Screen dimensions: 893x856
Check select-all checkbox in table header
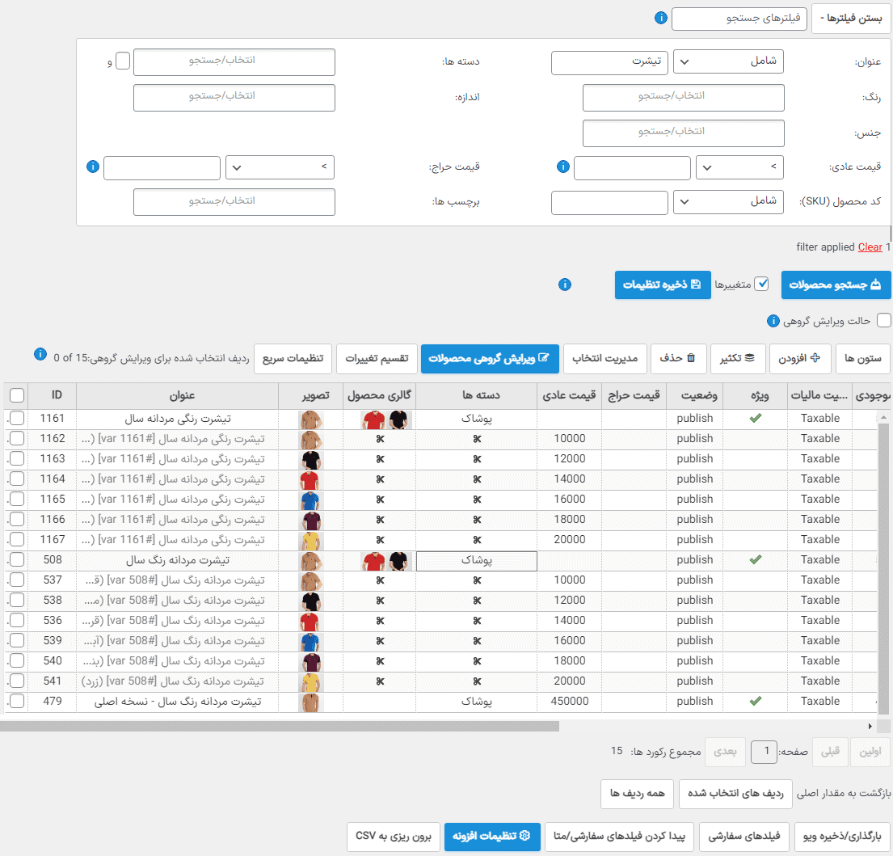click(x=17, y=394)
